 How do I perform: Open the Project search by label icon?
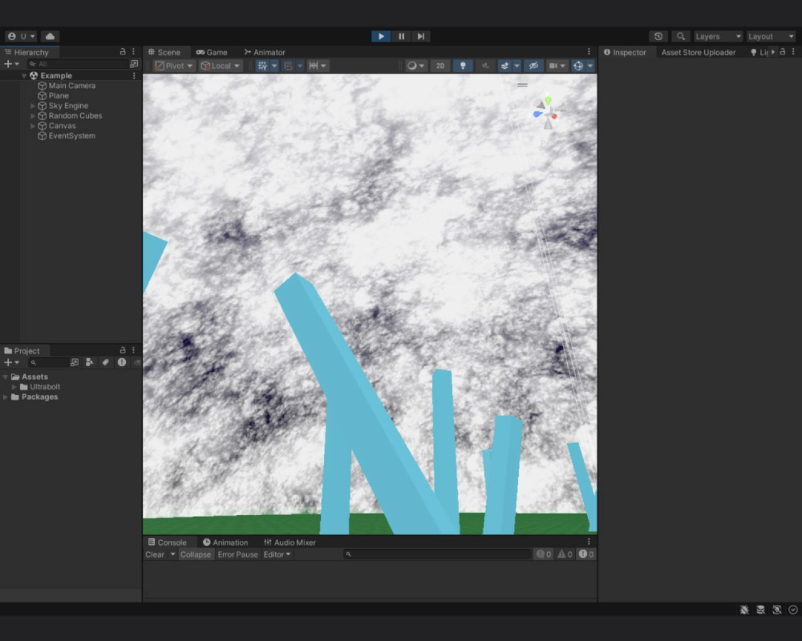point(105,362)
